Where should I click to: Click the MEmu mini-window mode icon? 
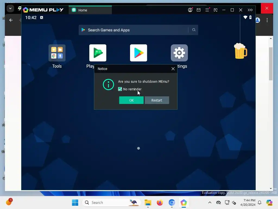click(x=216, y=10)
